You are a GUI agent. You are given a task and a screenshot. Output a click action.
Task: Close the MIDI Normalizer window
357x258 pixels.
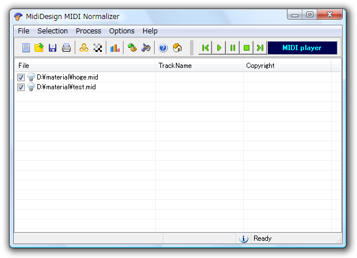coord(329,14)
